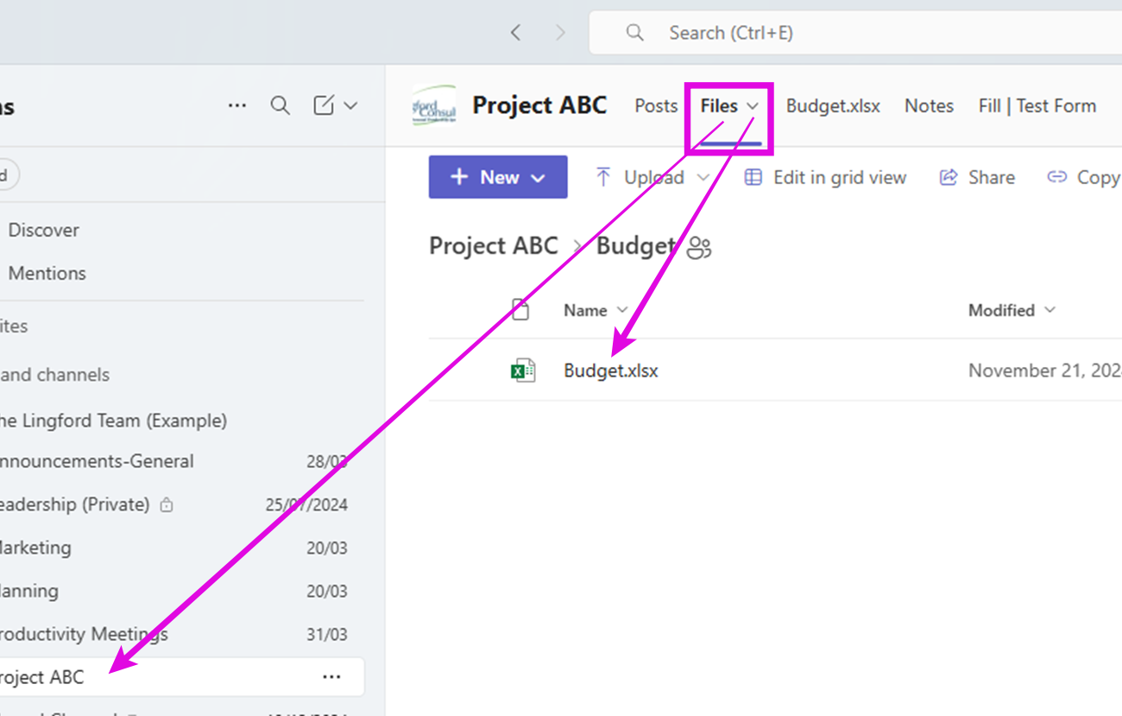Click the November 21 modified date
The height and width of the screenshot is (716, 1122).
(x=1045, y=371)
